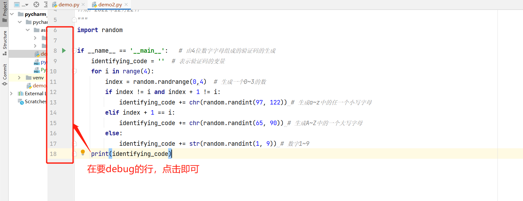Image resolution: width=523 pixels, height=201 pixels.
Task: Select Scratches and Consoles in project tree
Action: 35,101
